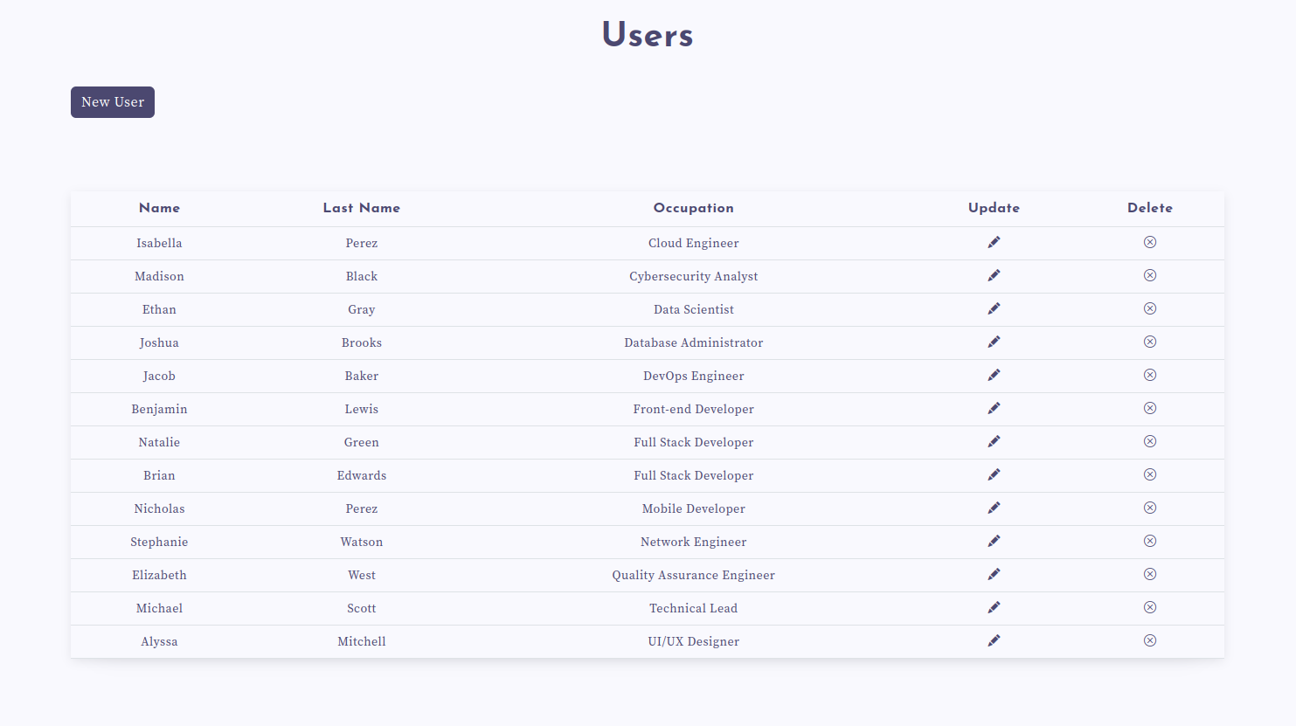Click the edit pencil for Nicholas Perez

click(x=994, y=508)
